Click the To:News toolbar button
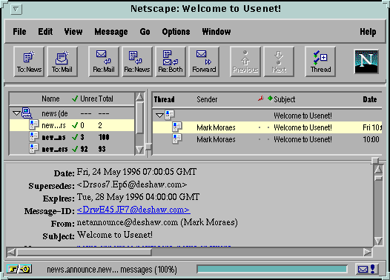This screenshot has height=280, width=390. (29, 61)
